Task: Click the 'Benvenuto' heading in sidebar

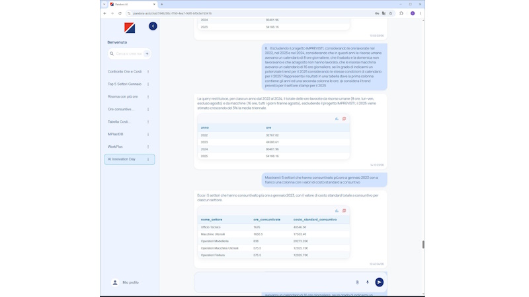Action: (x=117, y=42)
